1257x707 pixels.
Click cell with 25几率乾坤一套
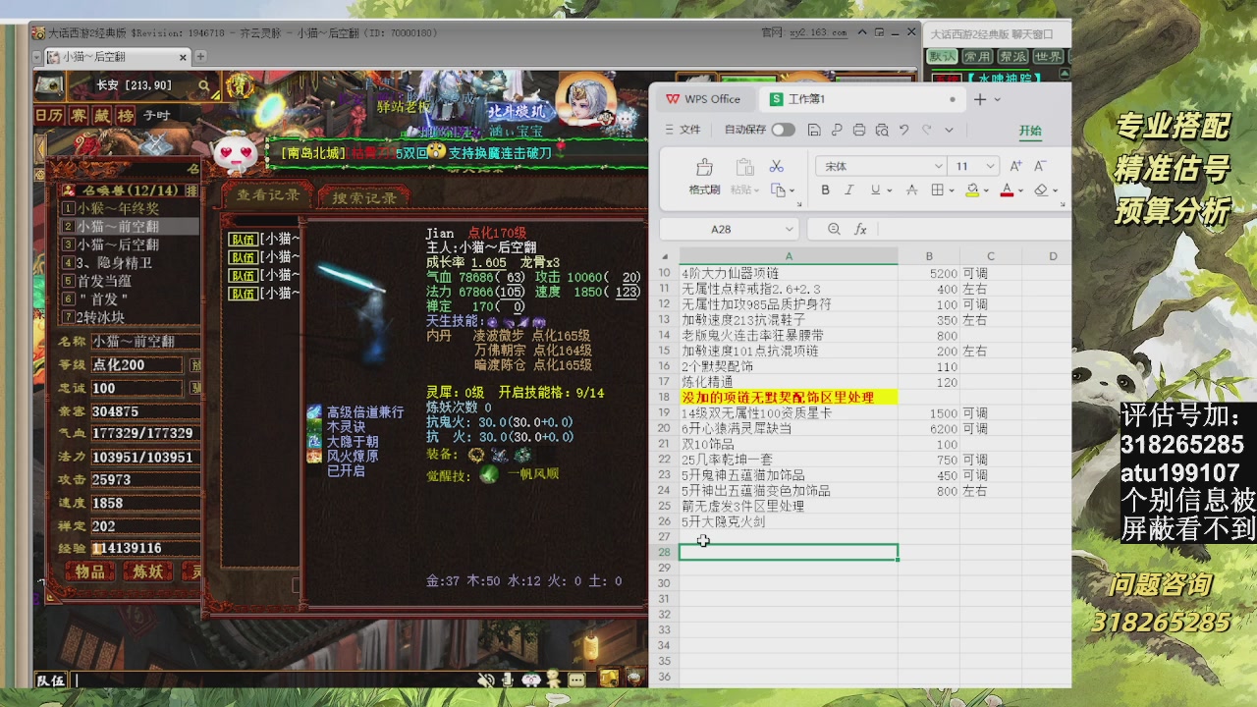788,460
